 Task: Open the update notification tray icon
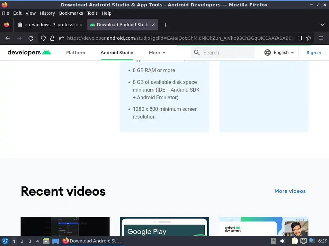click(x=312, y=241)
